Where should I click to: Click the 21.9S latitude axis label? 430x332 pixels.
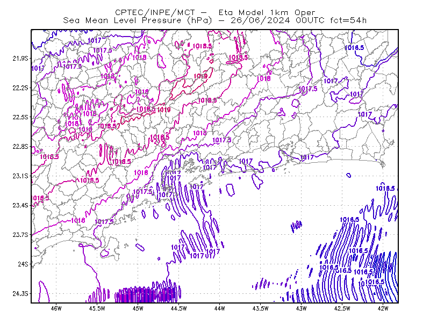pyautogui.click(x=20, y=59)
